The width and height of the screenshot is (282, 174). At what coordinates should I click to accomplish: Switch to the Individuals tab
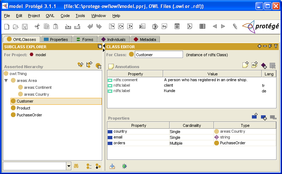(113, 39)
